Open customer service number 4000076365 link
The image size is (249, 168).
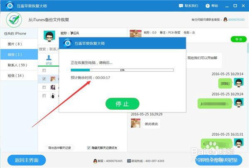click(236, 19)
